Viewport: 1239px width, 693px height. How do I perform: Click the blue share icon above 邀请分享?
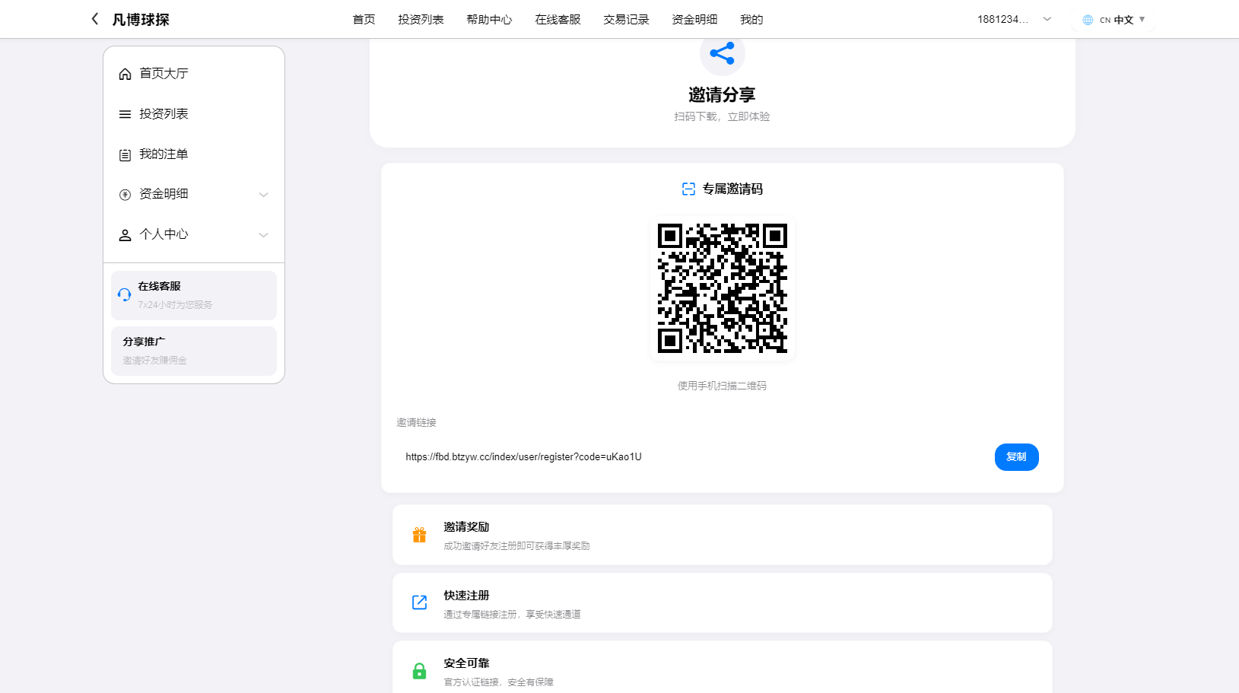pos(722,53)
